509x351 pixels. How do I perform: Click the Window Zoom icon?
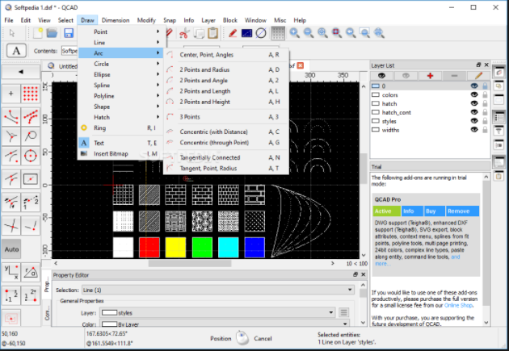click(365, 33)
